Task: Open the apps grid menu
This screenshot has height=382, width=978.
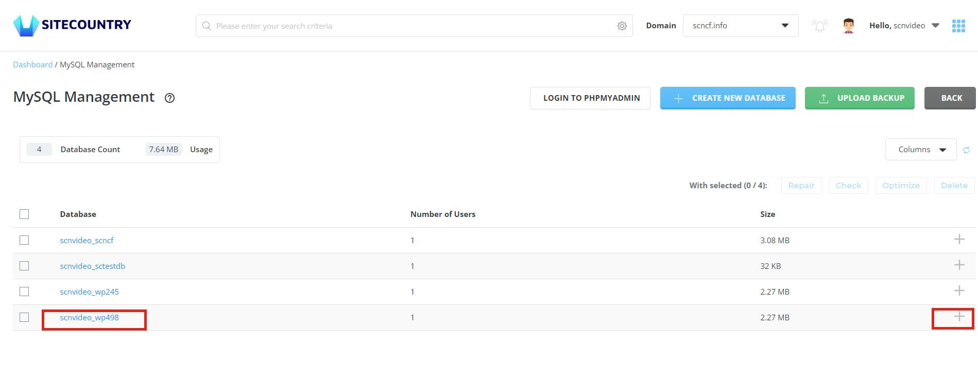Action: pyautogui.click(x=958, y=26)
